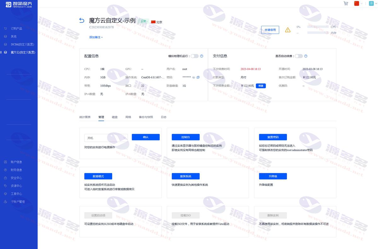Image resolution: width=378 pixels, height=249 pixels.
Task: Open the shopping cart icon
Action: (x=346, y=3)
